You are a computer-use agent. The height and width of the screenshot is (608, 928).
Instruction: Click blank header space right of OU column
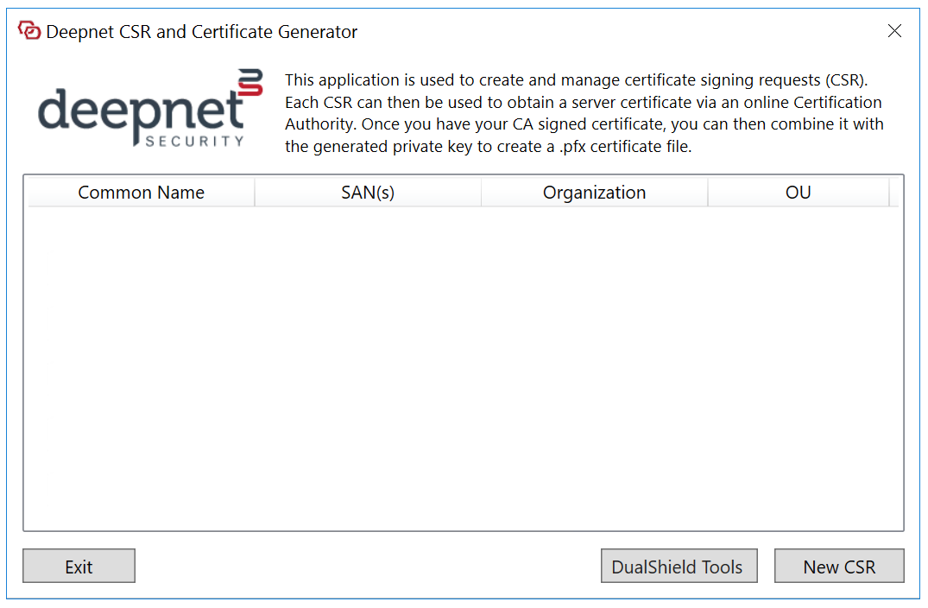click(x=895, y=193)
